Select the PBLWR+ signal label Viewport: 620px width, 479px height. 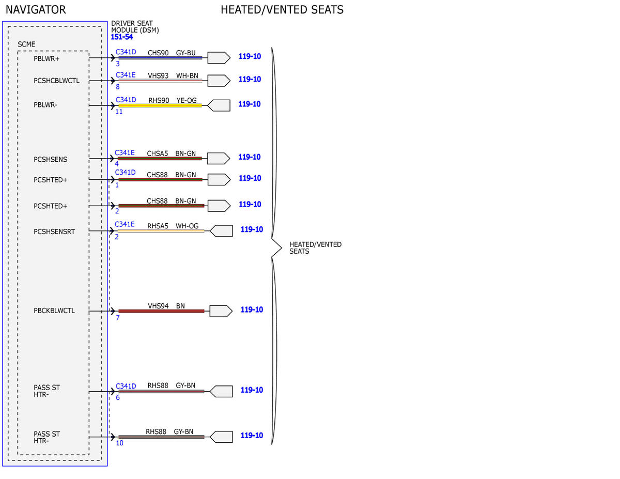pyautogui.click(x=47, y=58)
